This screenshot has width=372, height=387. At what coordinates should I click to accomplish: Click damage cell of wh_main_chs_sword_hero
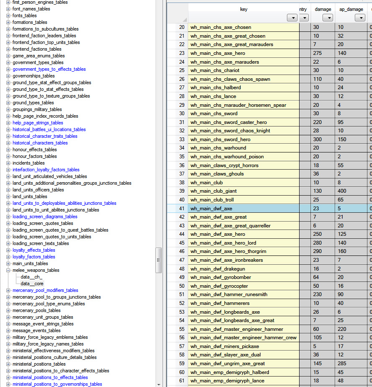click(323, 139)
